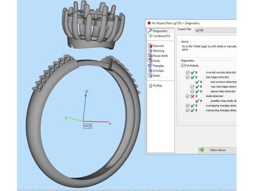Click the Current Part field showing cg135i
The height and width of the screenshot is (191, 254).
(215, 30)
